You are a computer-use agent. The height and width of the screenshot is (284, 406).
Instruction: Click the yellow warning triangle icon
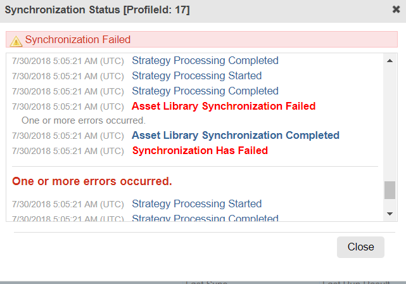click(x=16, y=41)
